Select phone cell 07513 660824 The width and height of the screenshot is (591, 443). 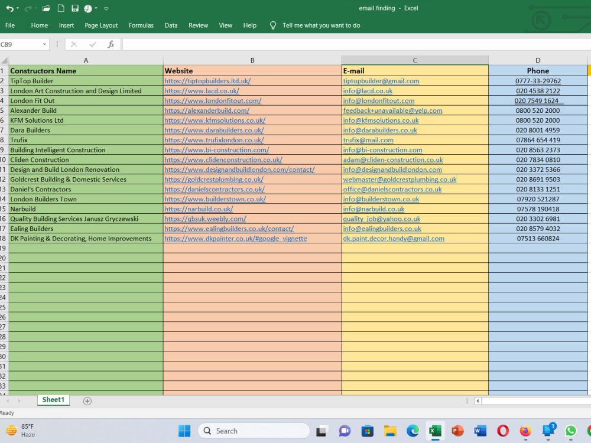(538, 239)
